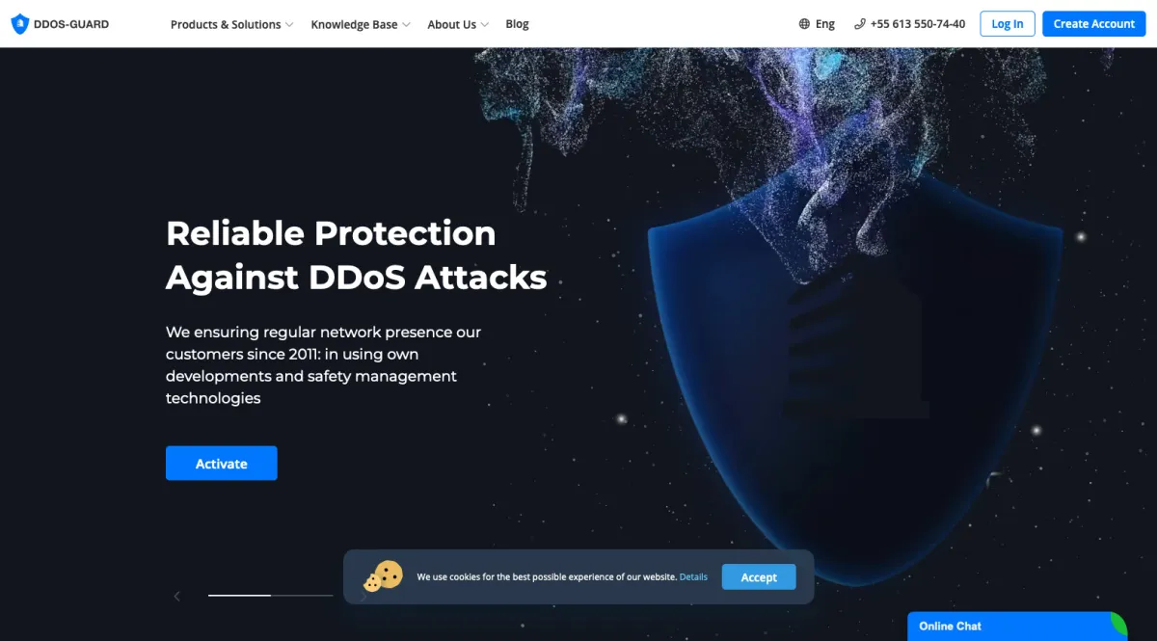Click the phone handset icon
Viewport: 1157px width, 641px height.
[860, 24]
